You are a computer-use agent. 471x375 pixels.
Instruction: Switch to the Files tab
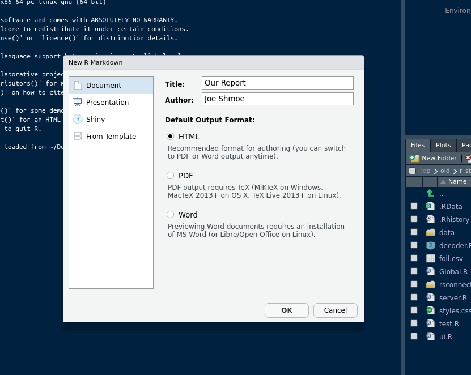coord(418,146)
